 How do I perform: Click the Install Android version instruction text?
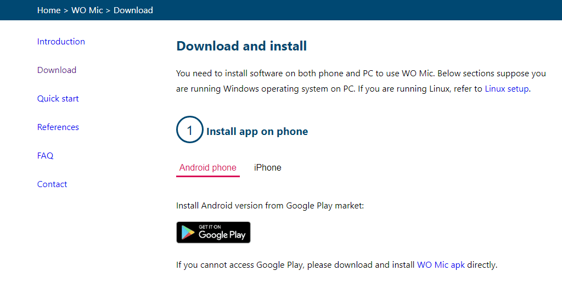click(x=270, y=206)
